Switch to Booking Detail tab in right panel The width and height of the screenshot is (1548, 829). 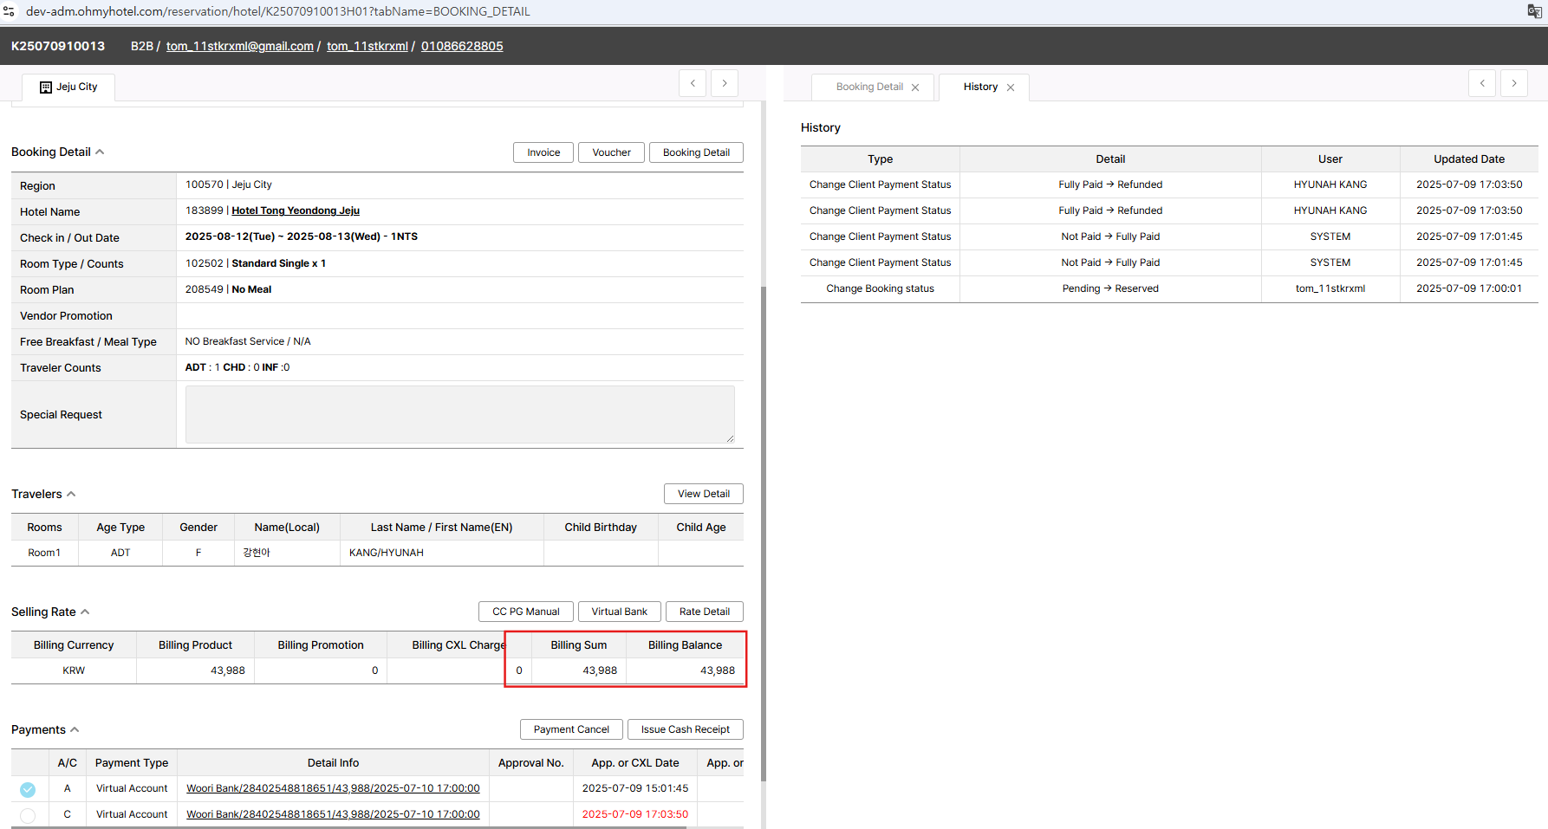869,87
